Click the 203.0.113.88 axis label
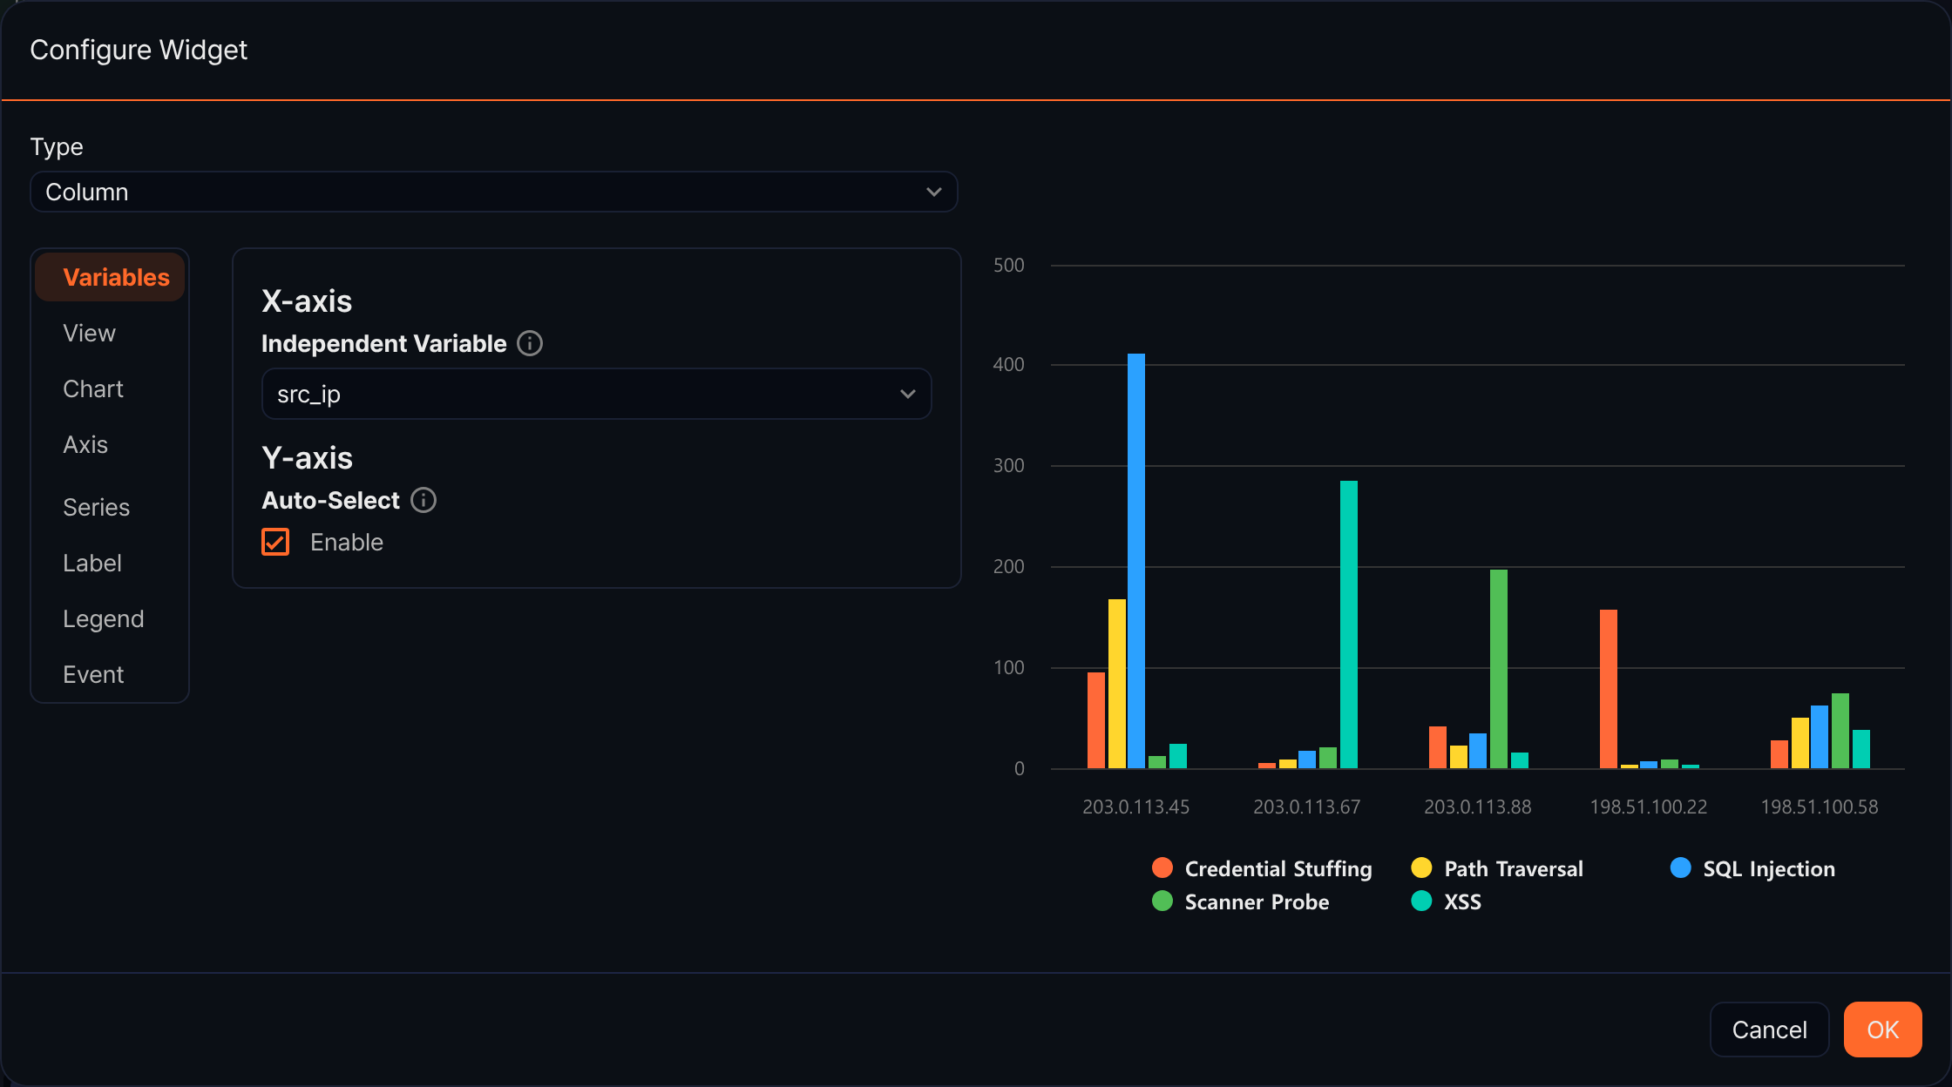 (x=1478, y=807)
